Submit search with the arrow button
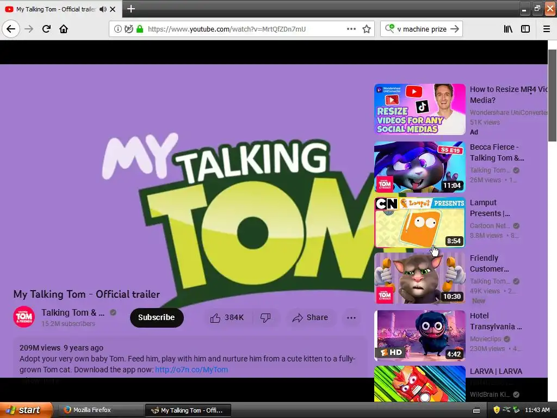557x418 pixels. point(455,29)
